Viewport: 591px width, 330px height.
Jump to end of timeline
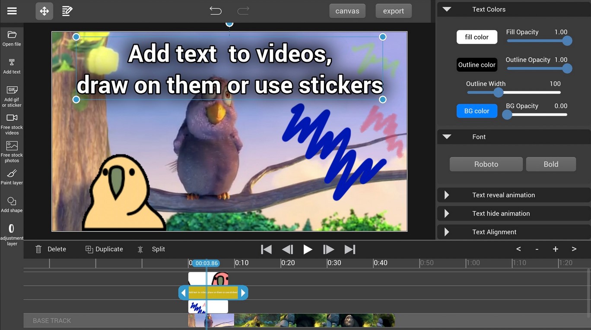[x=350, y=249]
